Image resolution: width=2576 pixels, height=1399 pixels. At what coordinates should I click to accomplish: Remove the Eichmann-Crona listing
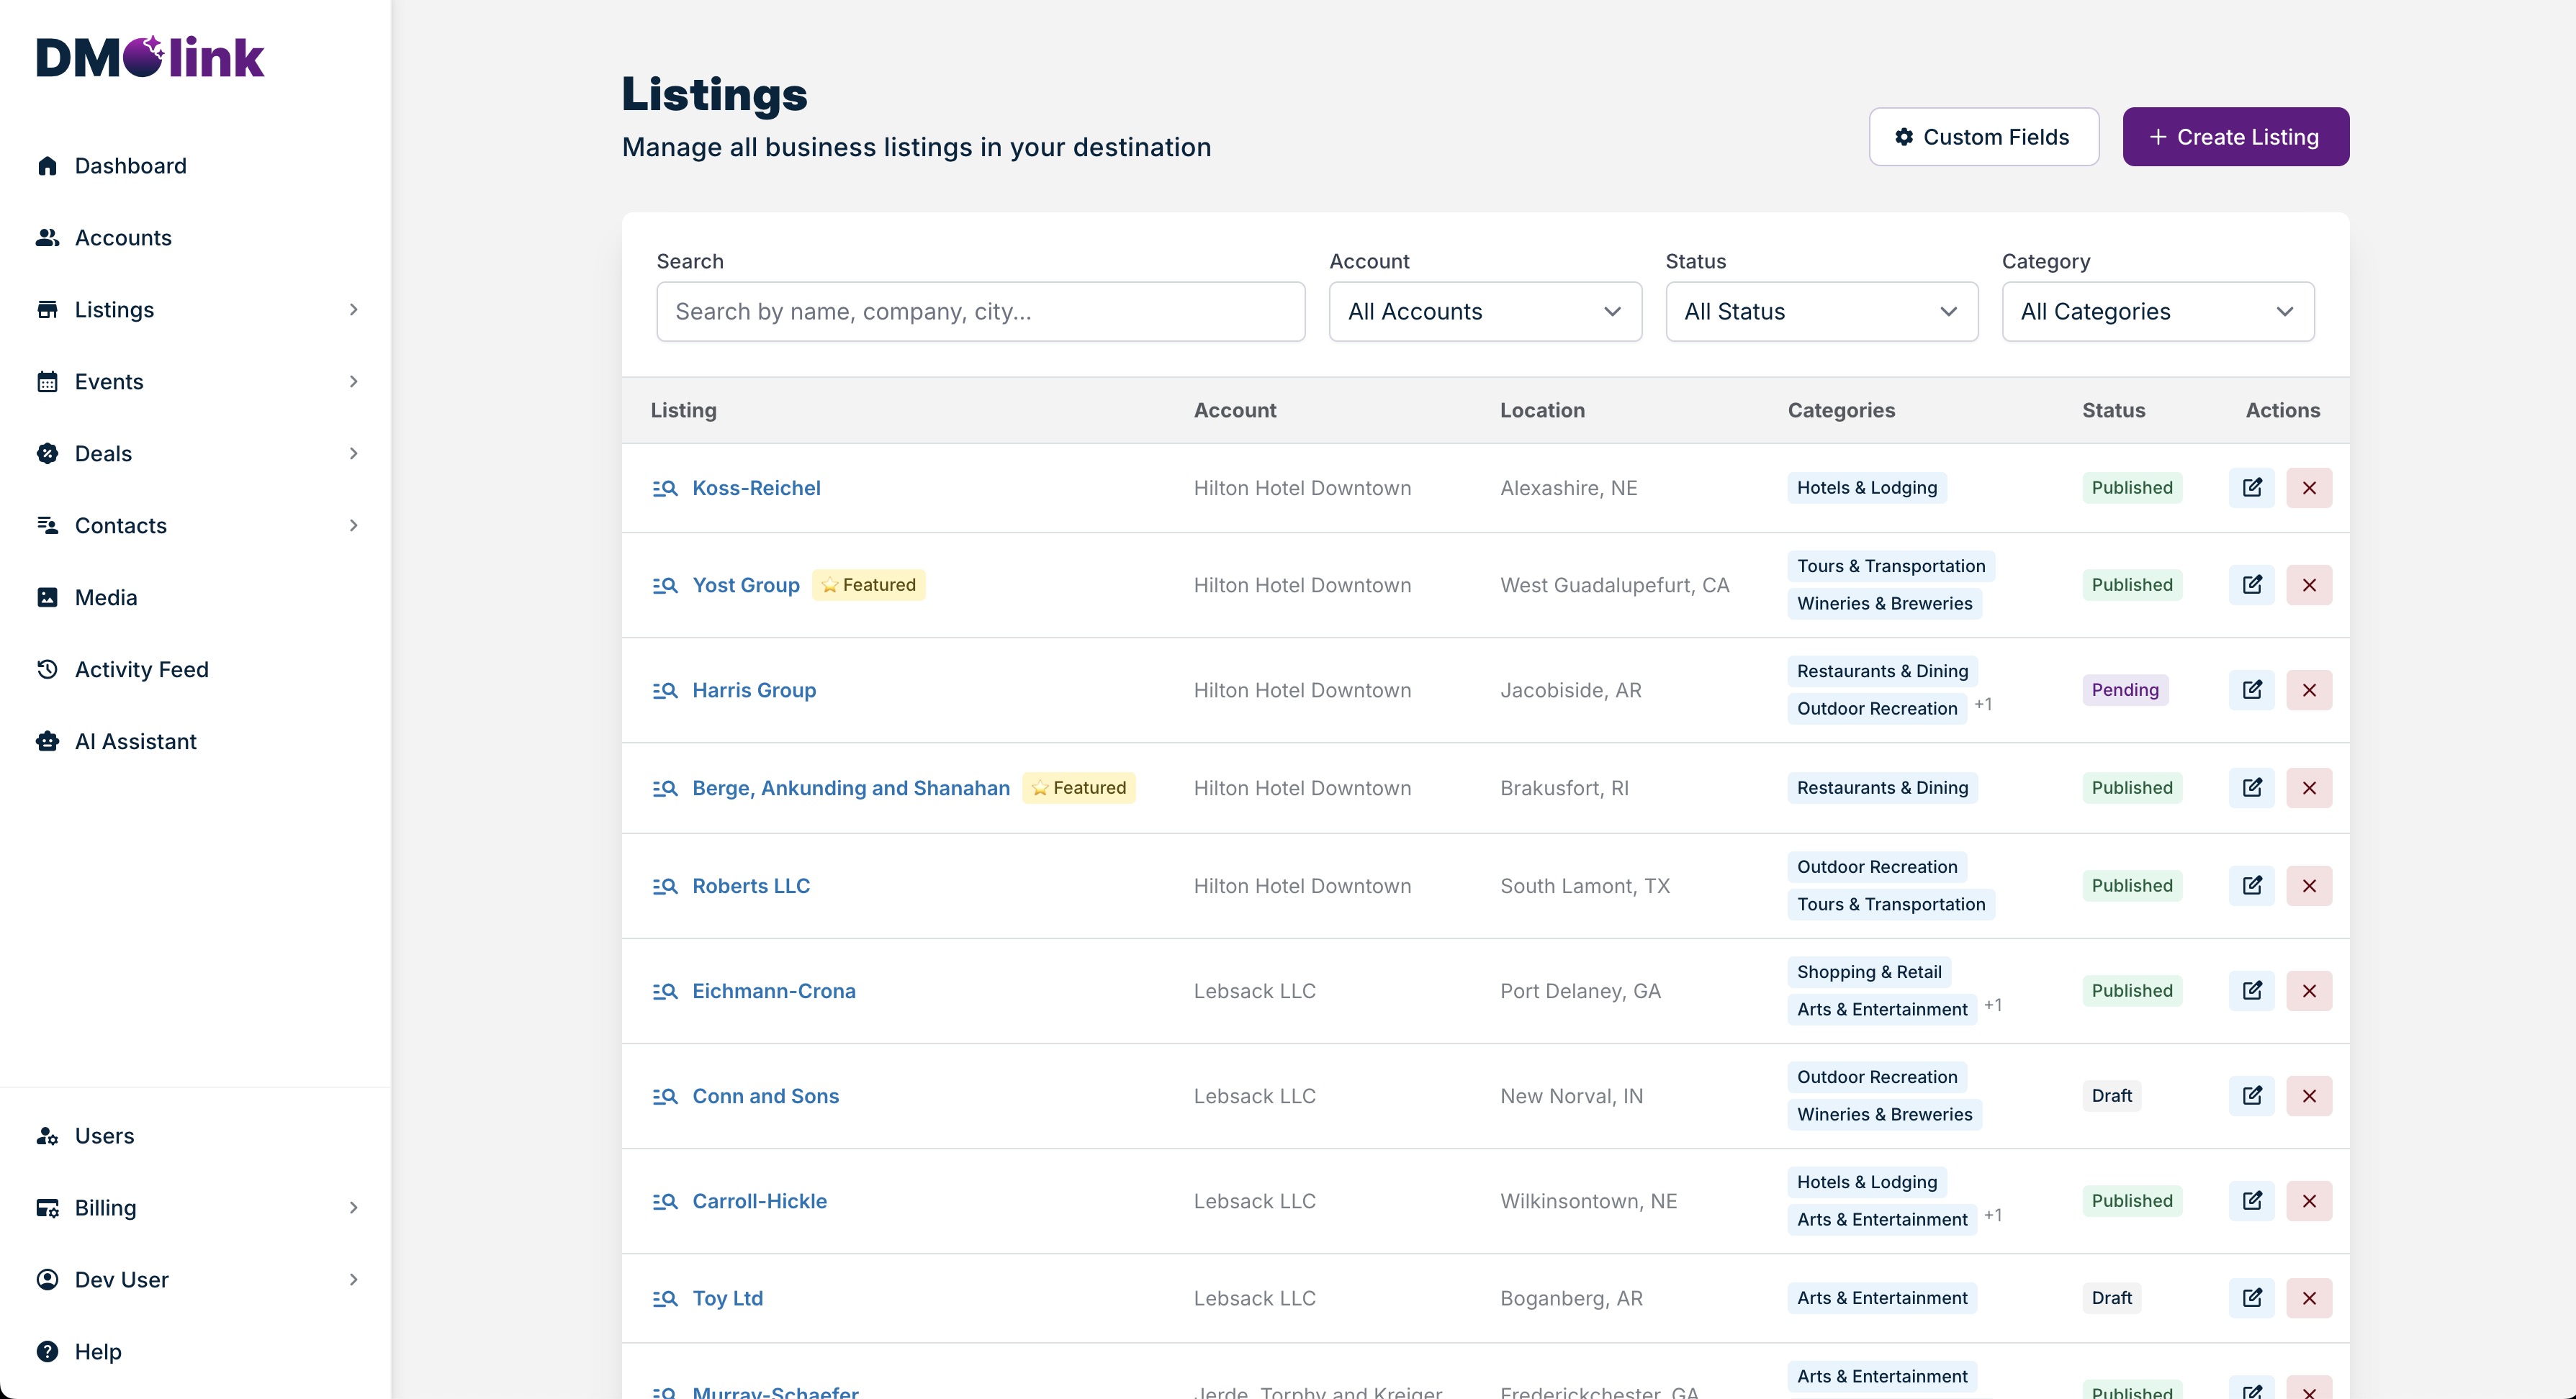[x=2308, y=991]
